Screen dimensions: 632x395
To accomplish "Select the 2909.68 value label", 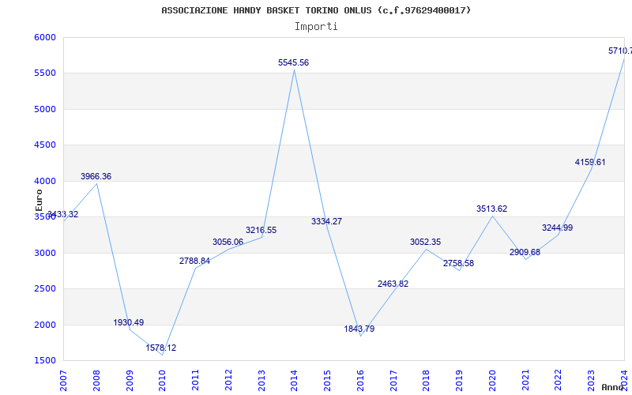I will 525,253.
